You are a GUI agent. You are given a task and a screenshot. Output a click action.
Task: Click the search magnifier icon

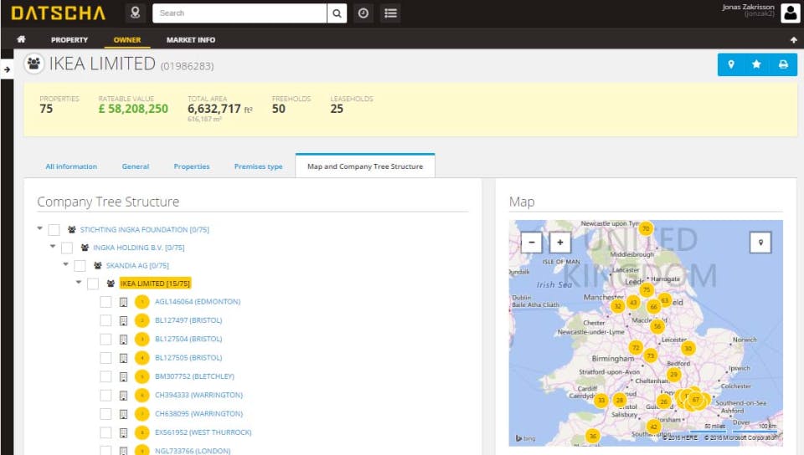(x=337, y=13)
